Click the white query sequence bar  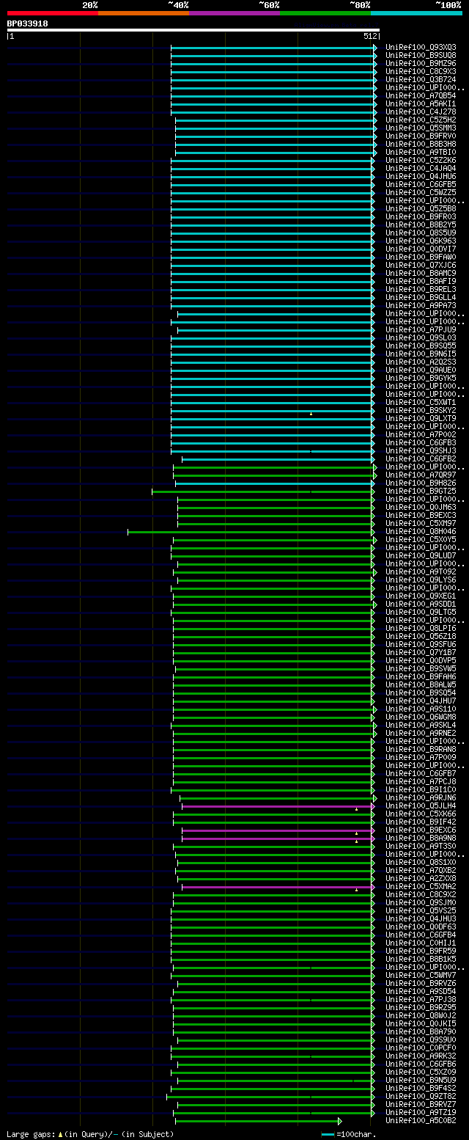click(x=193, y=30)
